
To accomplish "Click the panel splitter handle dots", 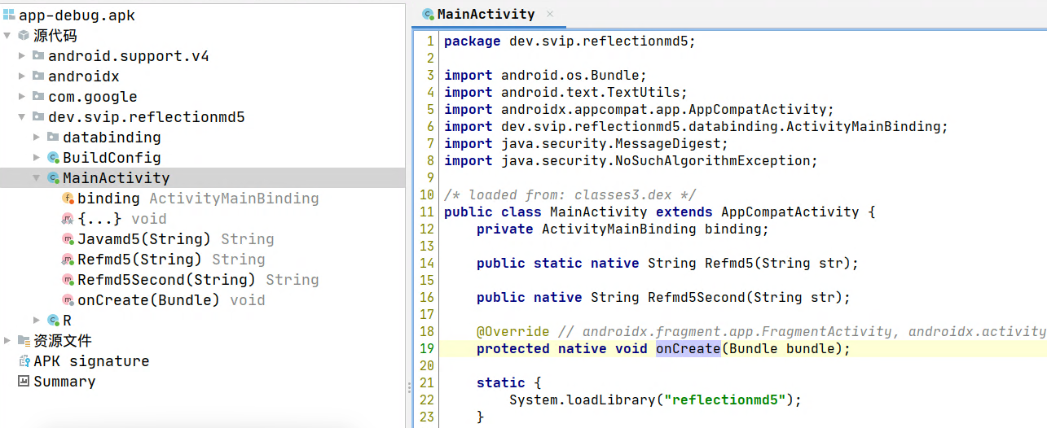I will pyautogui.click(x=409, y=388).
